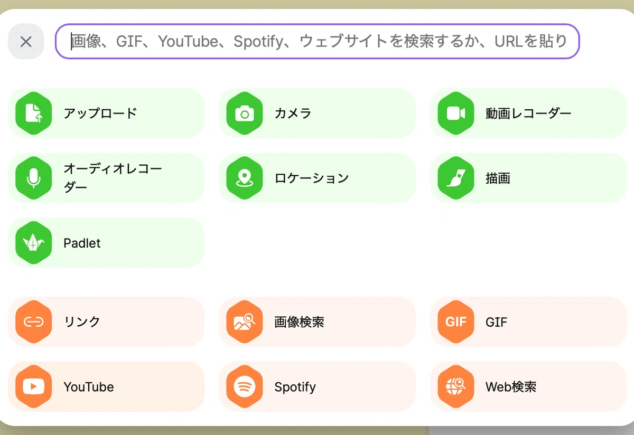Click the microphone audio recorder icon
This screenshot has width=634, height=435.
[x=34, y=178]
